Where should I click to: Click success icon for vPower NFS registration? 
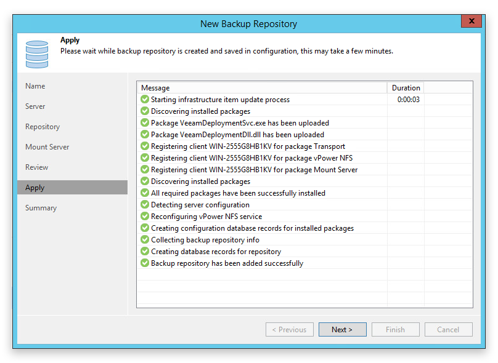tap(145, 158)
